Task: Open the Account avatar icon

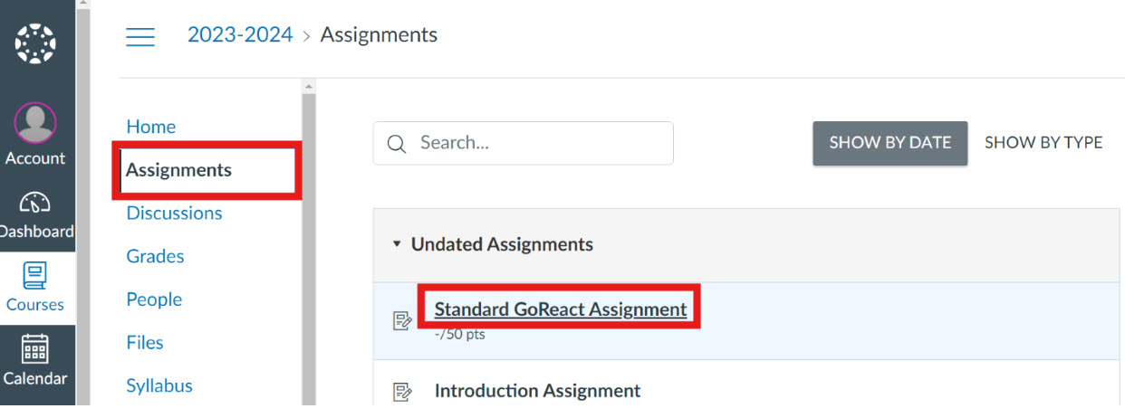Action: click(x=35, y=123)
